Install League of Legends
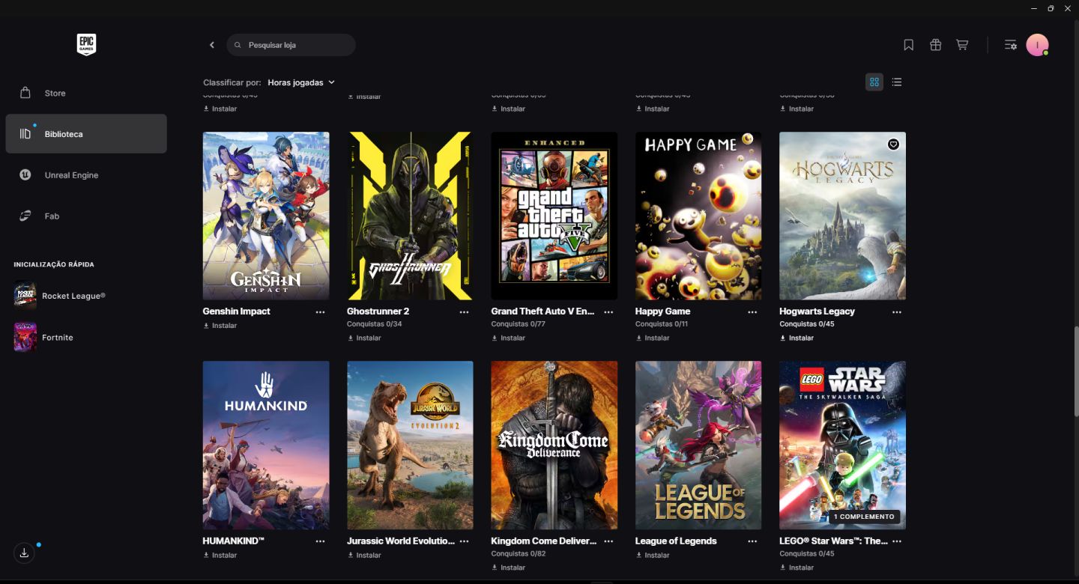Image resolution: width=1079 pixels, height=584 pixels. coord(653,556)
